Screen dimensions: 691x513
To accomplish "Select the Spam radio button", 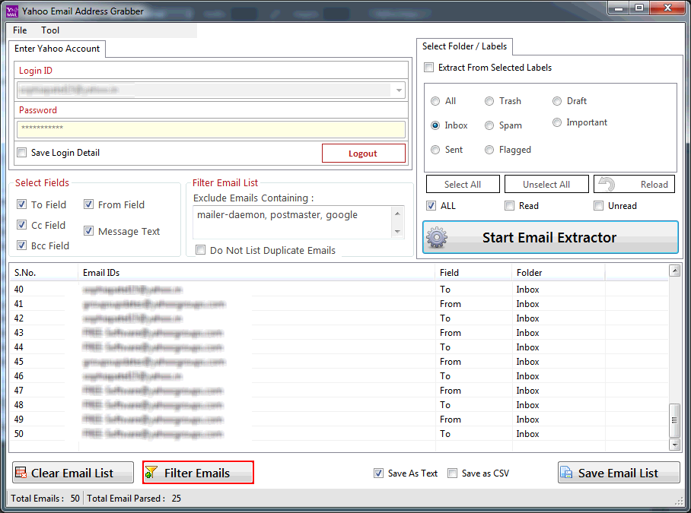I will pyautogui.click(x=489, y=125).
